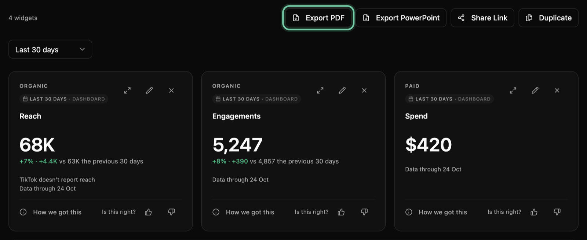
Task: Open How we got this for Reach
Action: tap(51, 212)
